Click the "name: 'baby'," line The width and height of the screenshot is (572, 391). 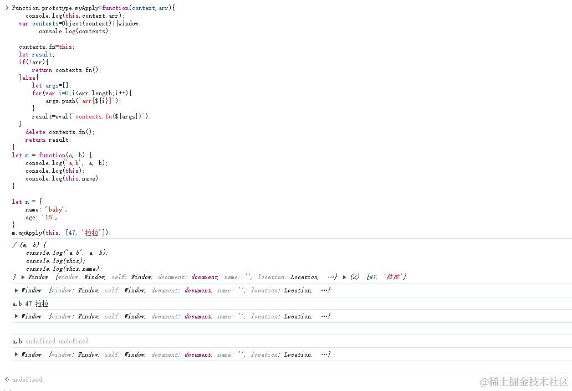(46, 209)
